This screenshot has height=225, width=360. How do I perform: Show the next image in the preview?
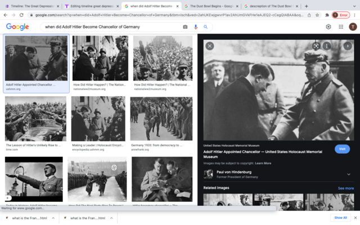(348, 46)
